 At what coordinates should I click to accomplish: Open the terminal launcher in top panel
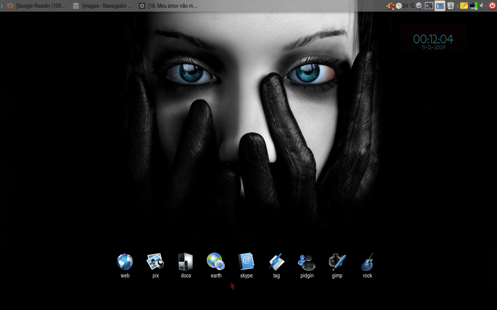[429, 6]
